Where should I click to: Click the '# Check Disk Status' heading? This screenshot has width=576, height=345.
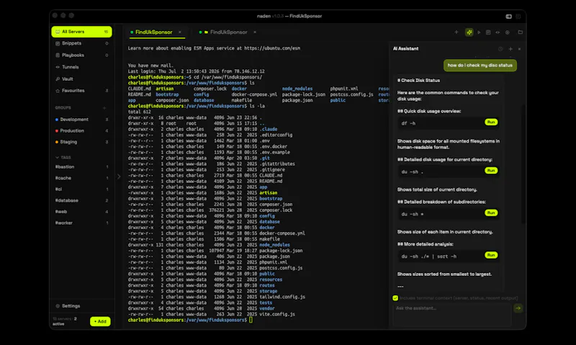(418, 81)
